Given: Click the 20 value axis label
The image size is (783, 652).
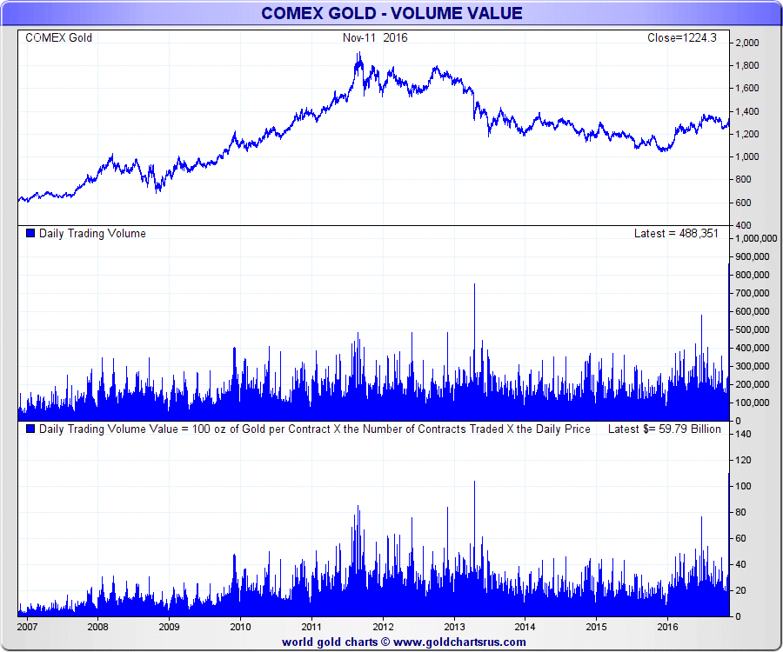Looking at the screenshot, I should tap(741, 590).
